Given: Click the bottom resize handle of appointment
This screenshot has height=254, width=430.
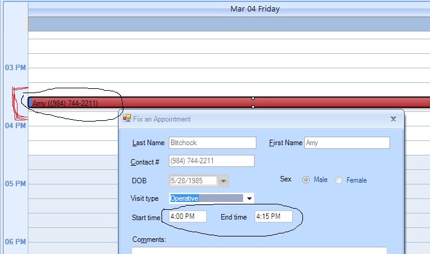Looking at the screenshot, I should pyautogui.click(x=253, y=106).
